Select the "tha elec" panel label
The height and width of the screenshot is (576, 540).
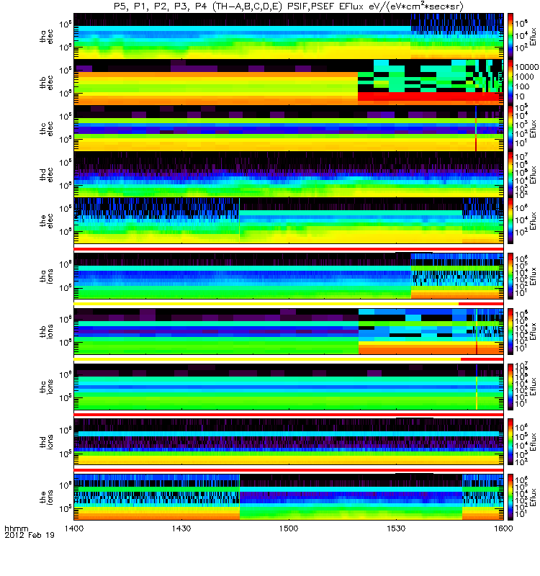click(47, 37)
